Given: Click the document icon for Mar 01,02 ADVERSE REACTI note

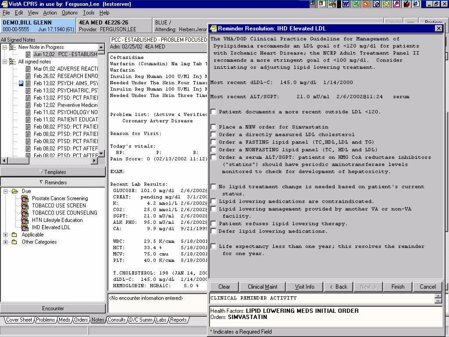Looking at the screenshot, I should [28, 69].
